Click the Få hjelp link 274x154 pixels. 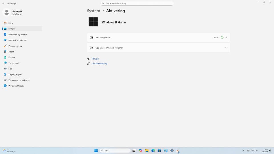click(95, 59)
